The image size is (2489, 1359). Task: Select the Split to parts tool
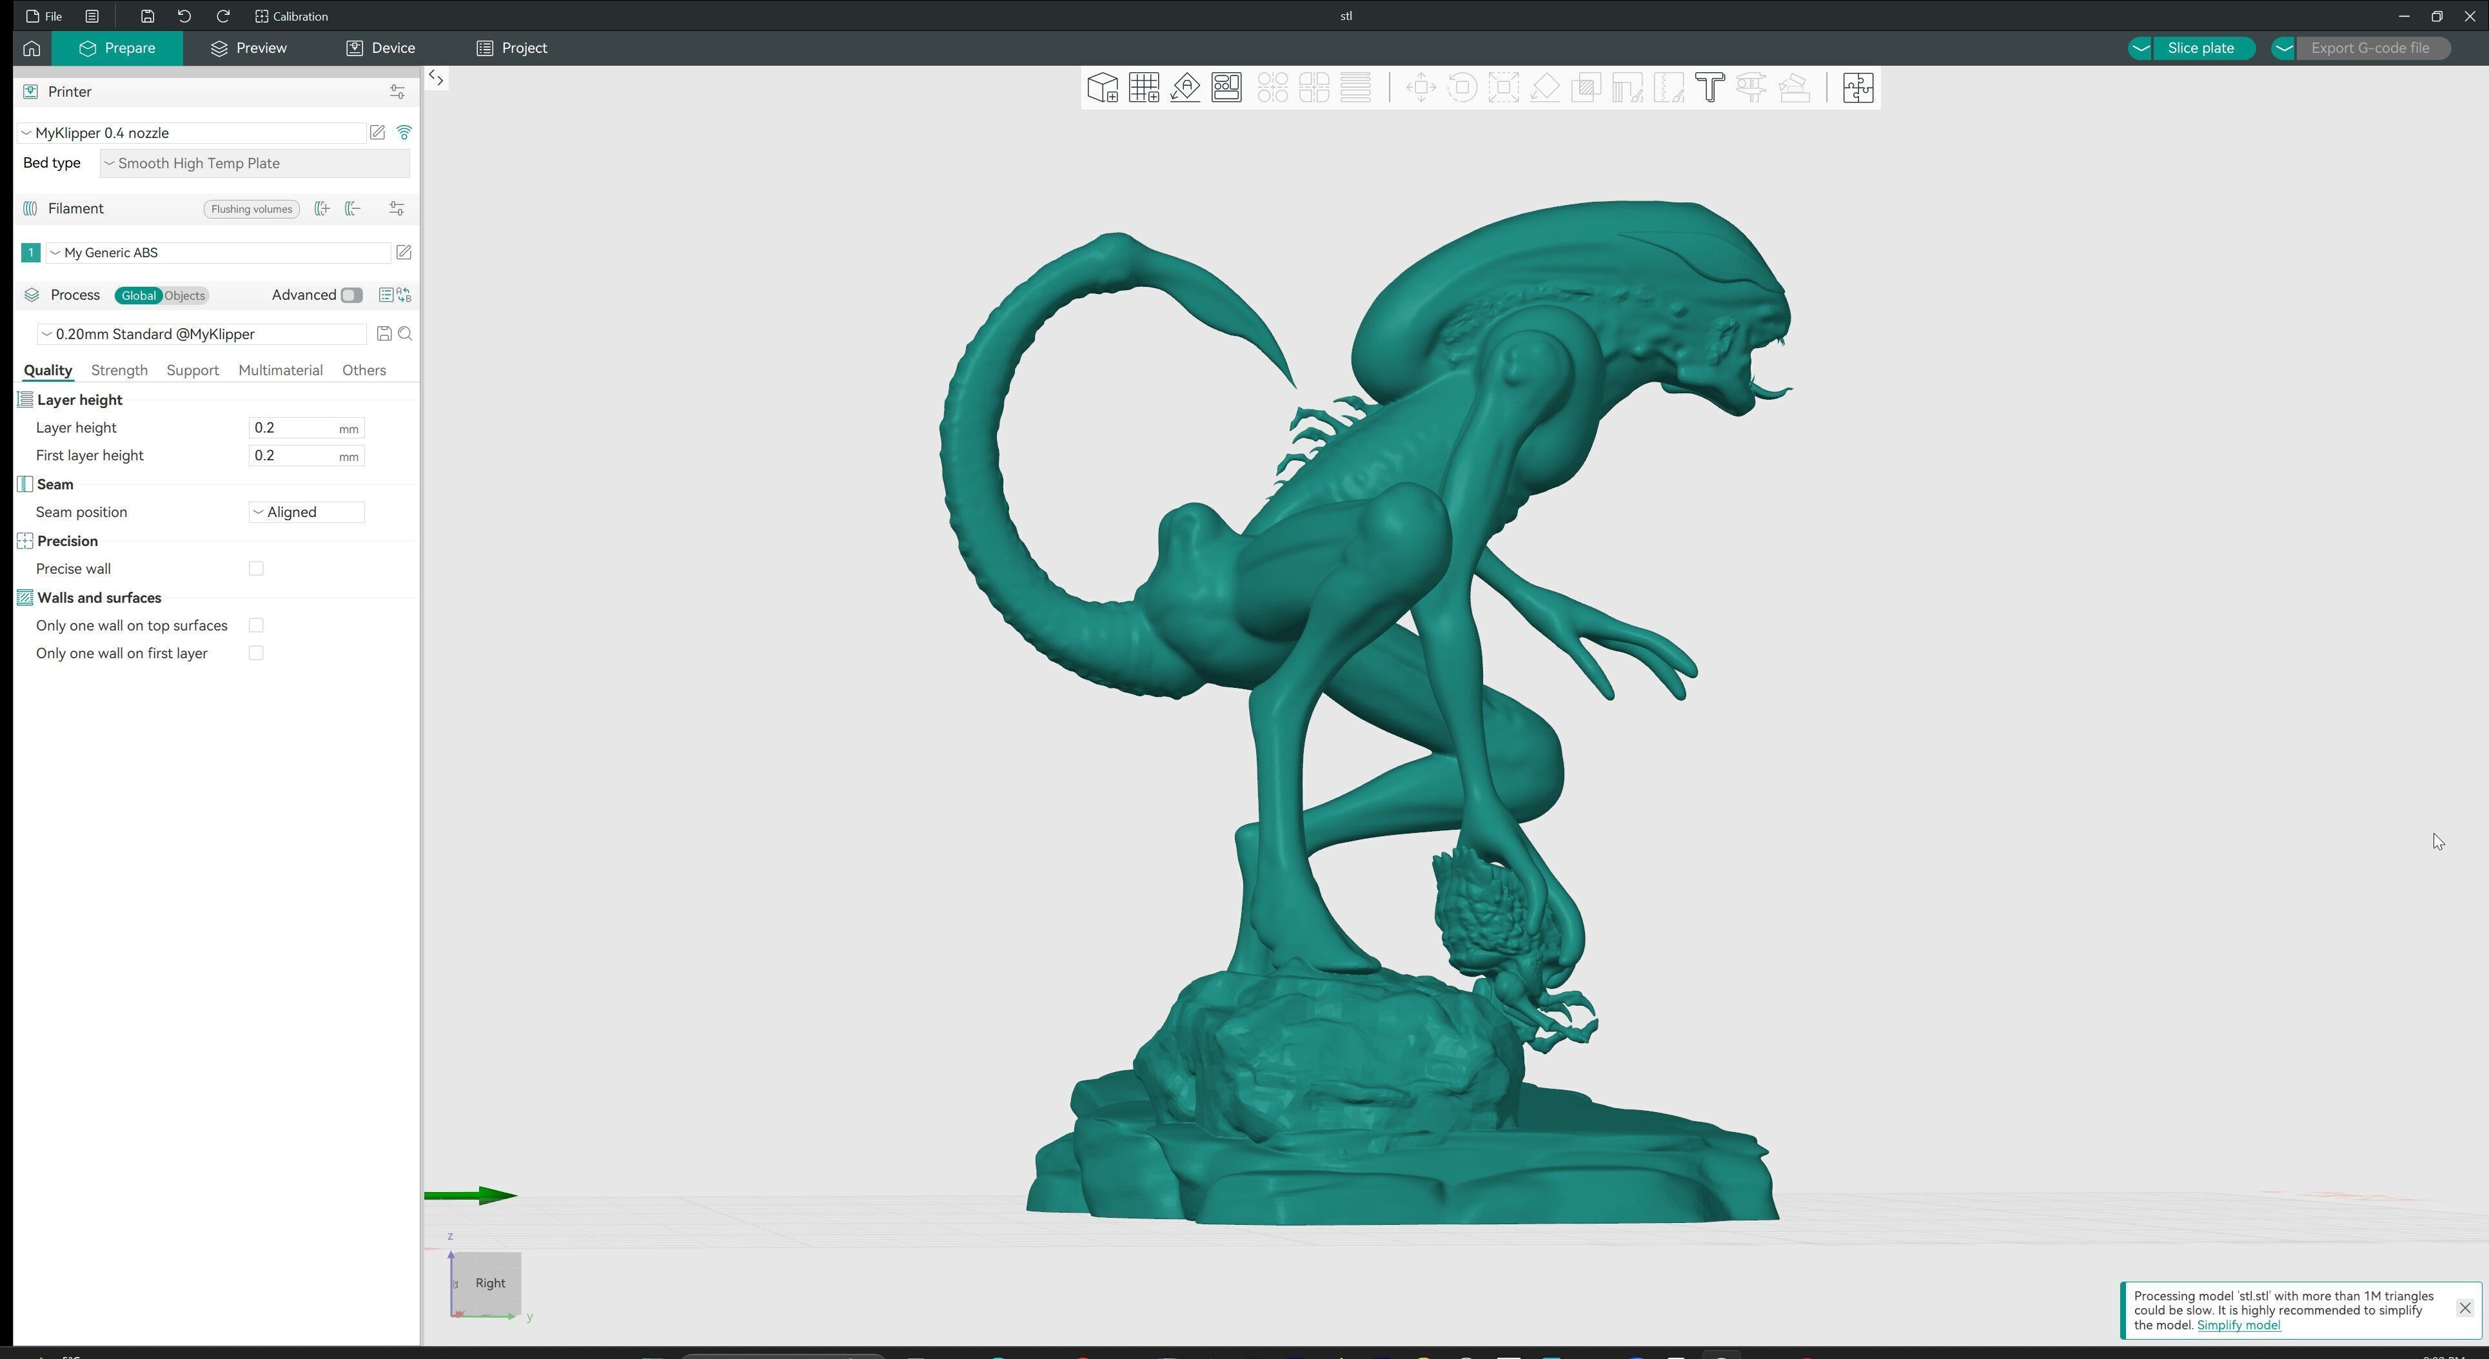(x=1315, y=88)
